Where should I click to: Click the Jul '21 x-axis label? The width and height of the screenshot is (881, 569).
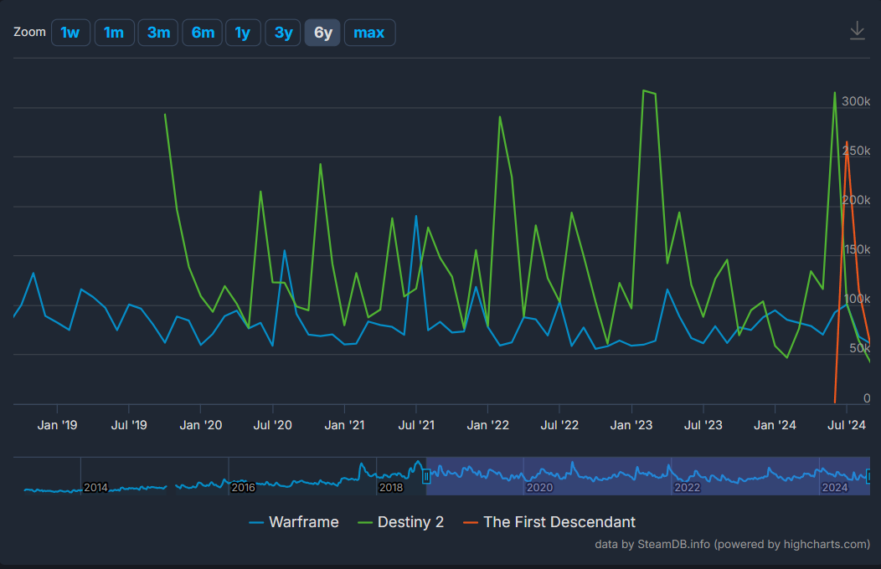click(416, 425)
